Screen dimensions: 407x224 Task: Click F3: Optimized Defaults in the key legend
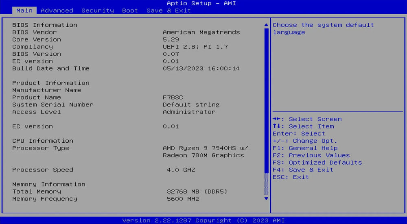[317, 163]
